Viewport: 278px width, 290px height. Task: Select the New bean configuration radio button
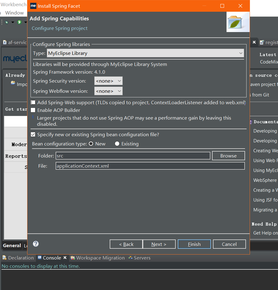pyautogui.click(x=91, y=144)
